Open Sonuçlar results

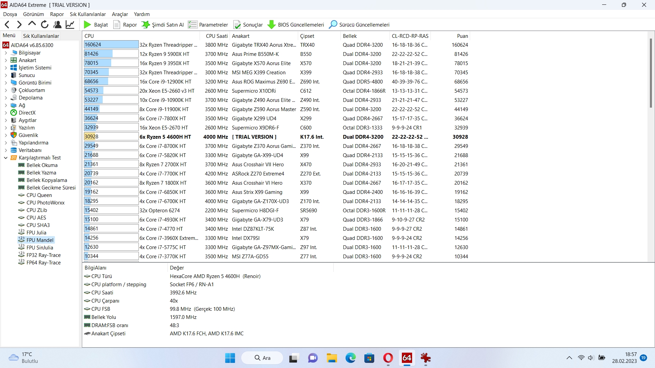(x=248, y=25)
